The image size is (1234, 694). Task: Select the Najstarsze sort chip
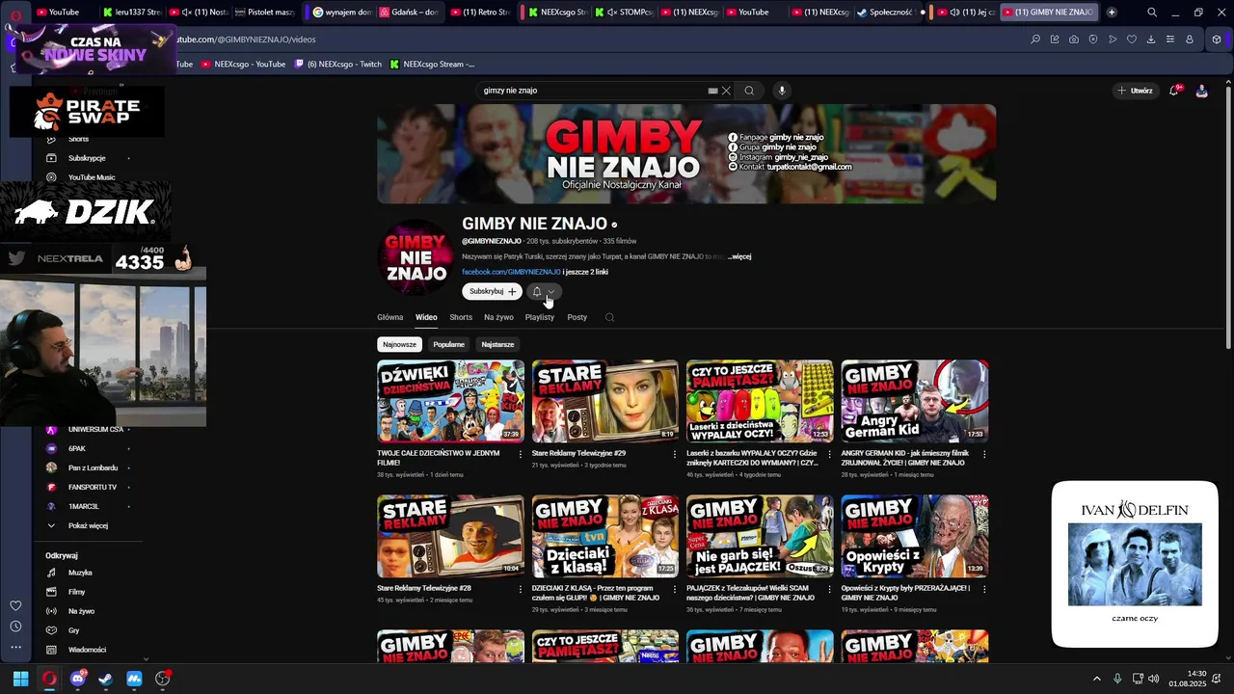(x=497, y=344)
